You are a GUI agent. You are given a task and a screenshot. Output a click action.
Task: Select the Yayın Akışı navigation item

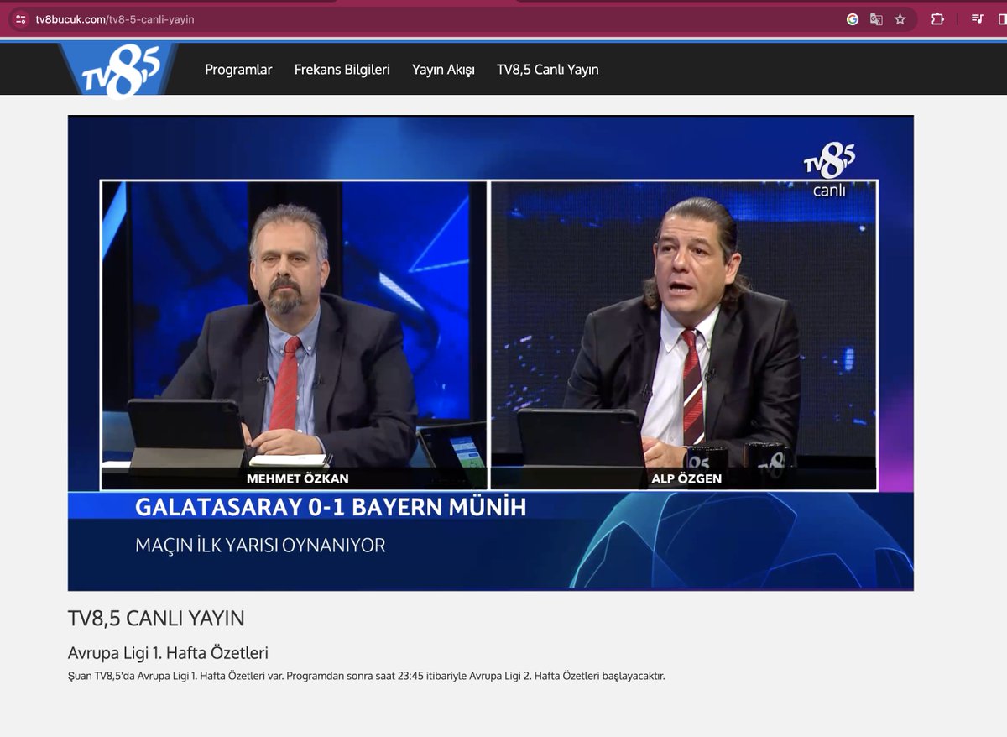[442, 70]
